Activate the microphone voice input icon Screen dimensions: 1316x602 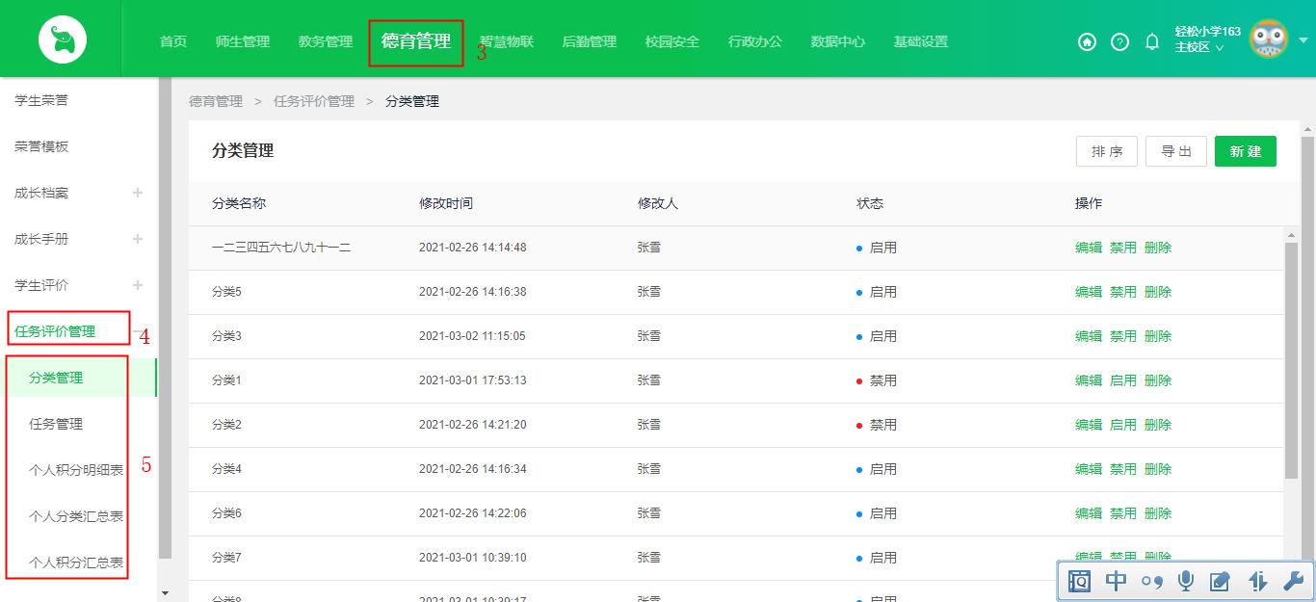[1186, 581]
